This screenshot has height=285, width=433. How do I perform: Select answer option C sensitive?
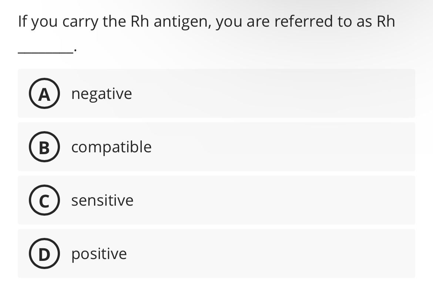(216, 200)
